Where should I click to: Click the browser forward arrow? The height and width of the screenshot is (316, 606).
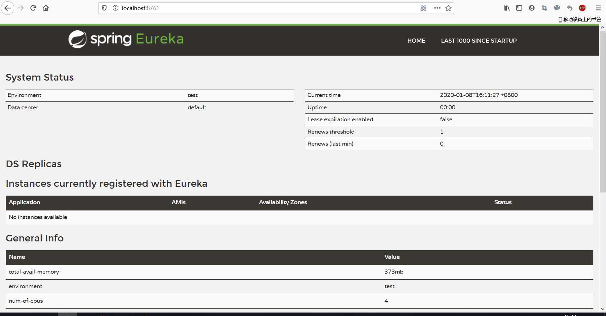pyautogui.click(x=21, y=8)
